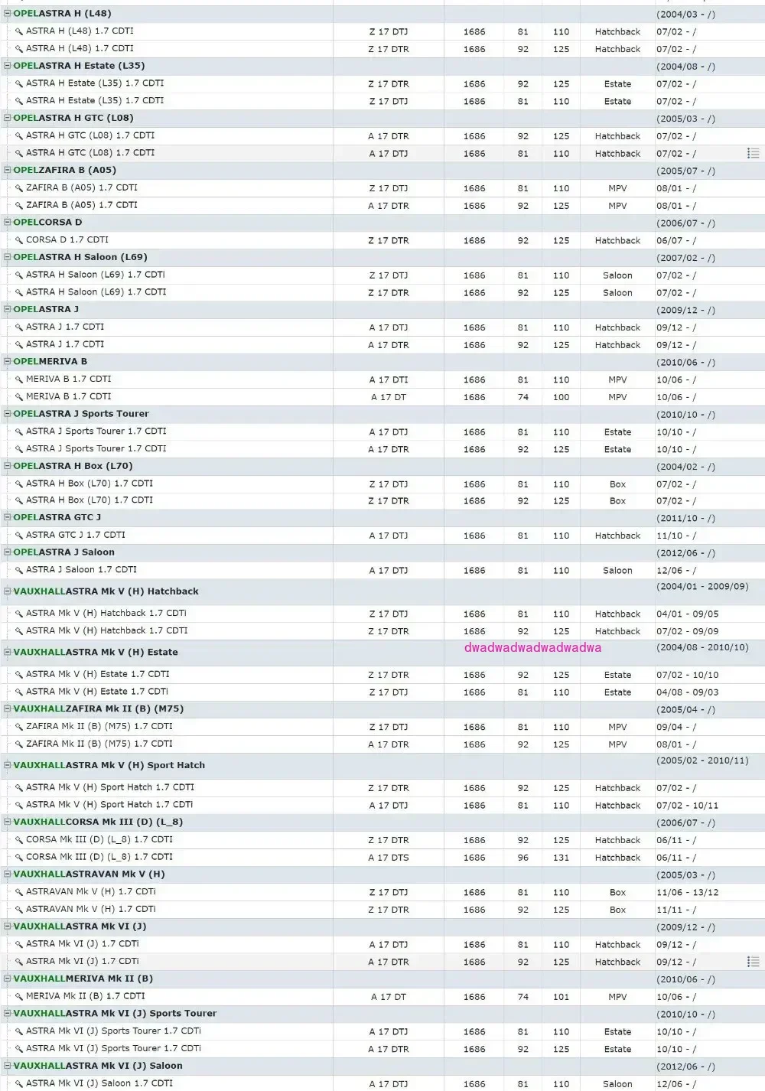
Task: Open ASTRA Mk V (H) Sport Hatch 1.7 CDTI with Z 17 DTR
Action: point(110,787)
